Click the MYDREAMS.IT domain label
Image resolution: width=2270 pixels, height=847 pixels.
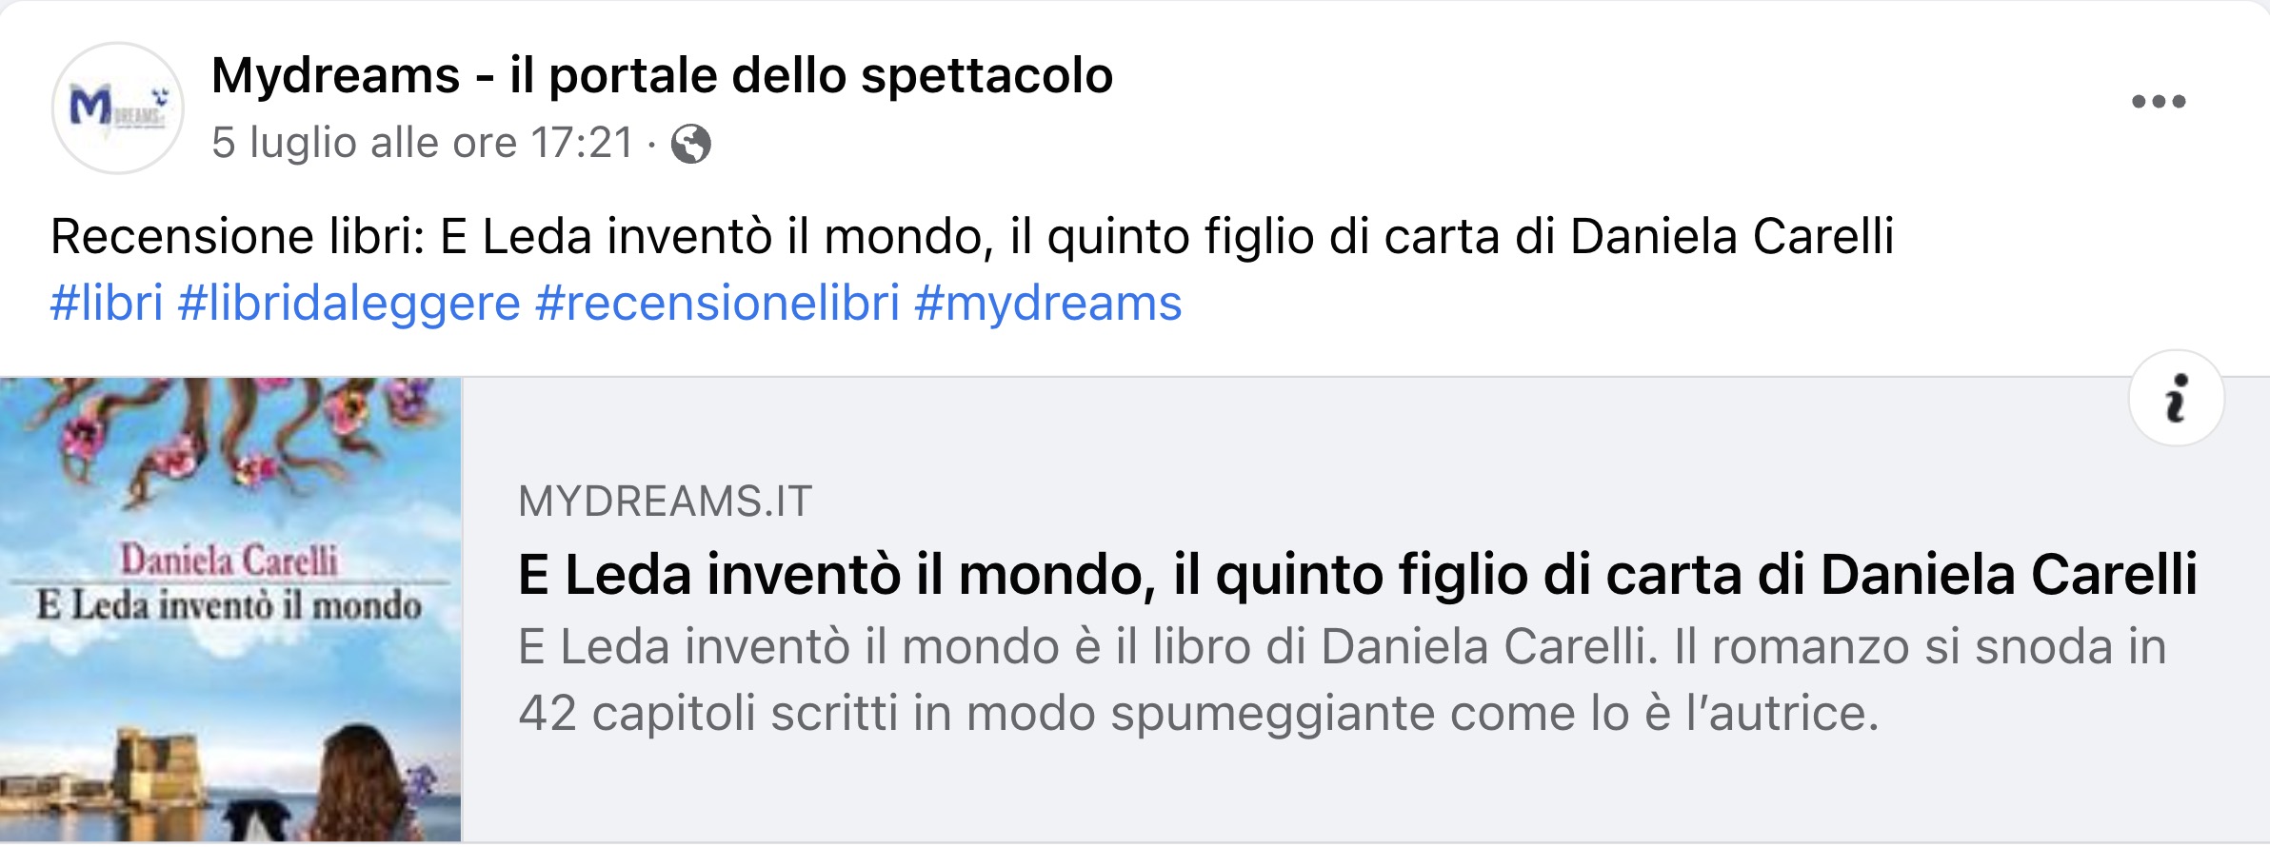665,502
